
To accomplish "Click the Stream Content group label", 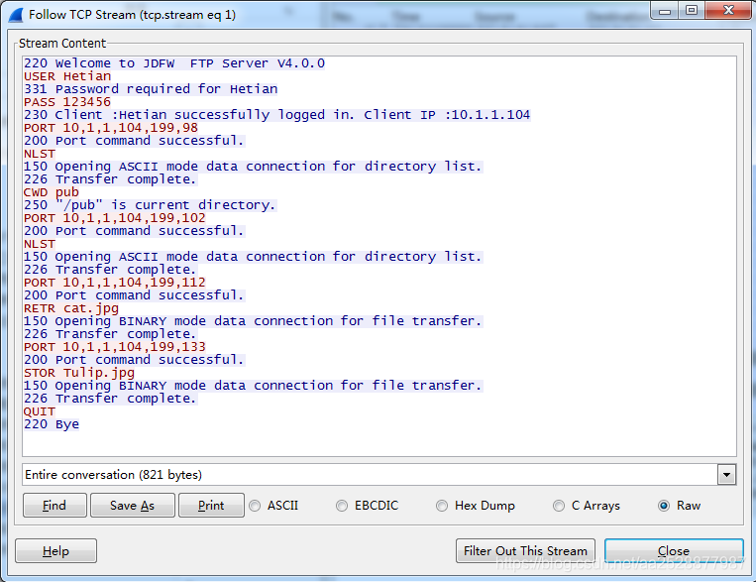I will pos(62,44).
